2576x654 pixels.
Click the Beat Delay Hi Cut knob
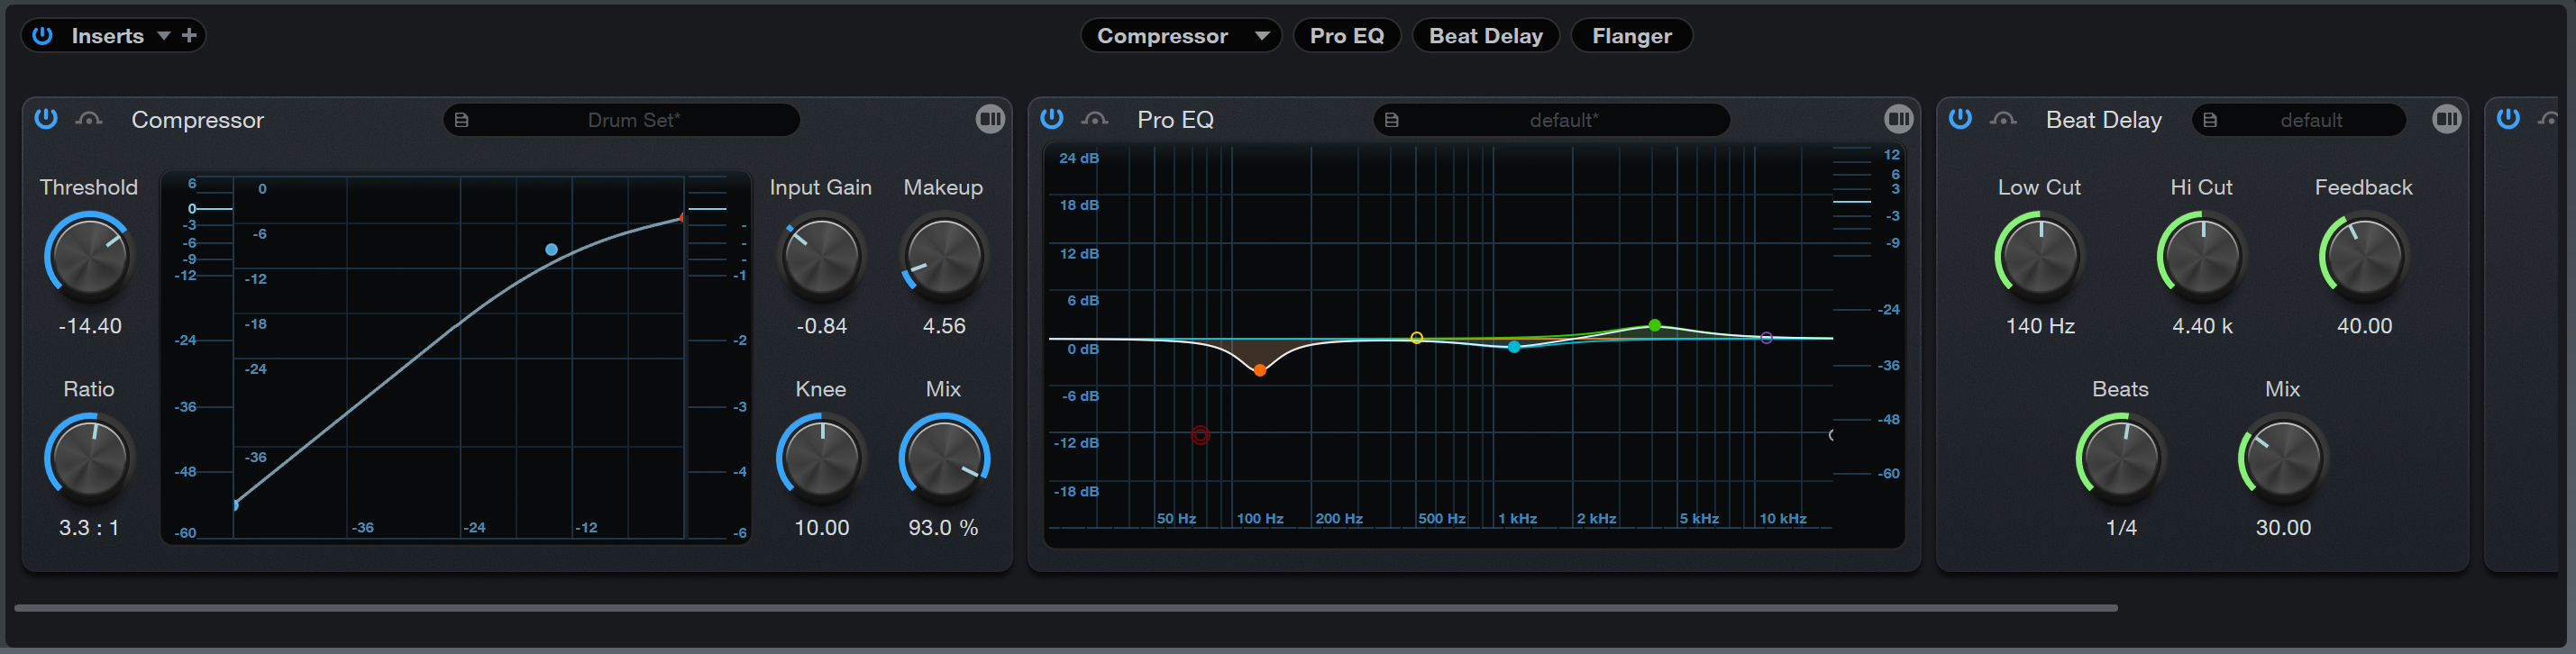pos(2201,256)
